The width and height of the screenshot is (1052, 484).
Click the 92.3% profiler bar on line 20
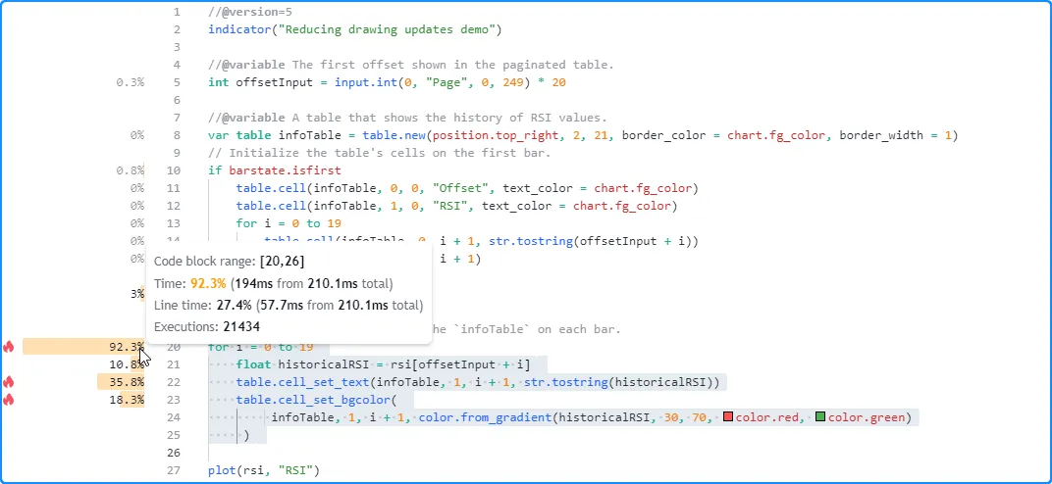83,347
